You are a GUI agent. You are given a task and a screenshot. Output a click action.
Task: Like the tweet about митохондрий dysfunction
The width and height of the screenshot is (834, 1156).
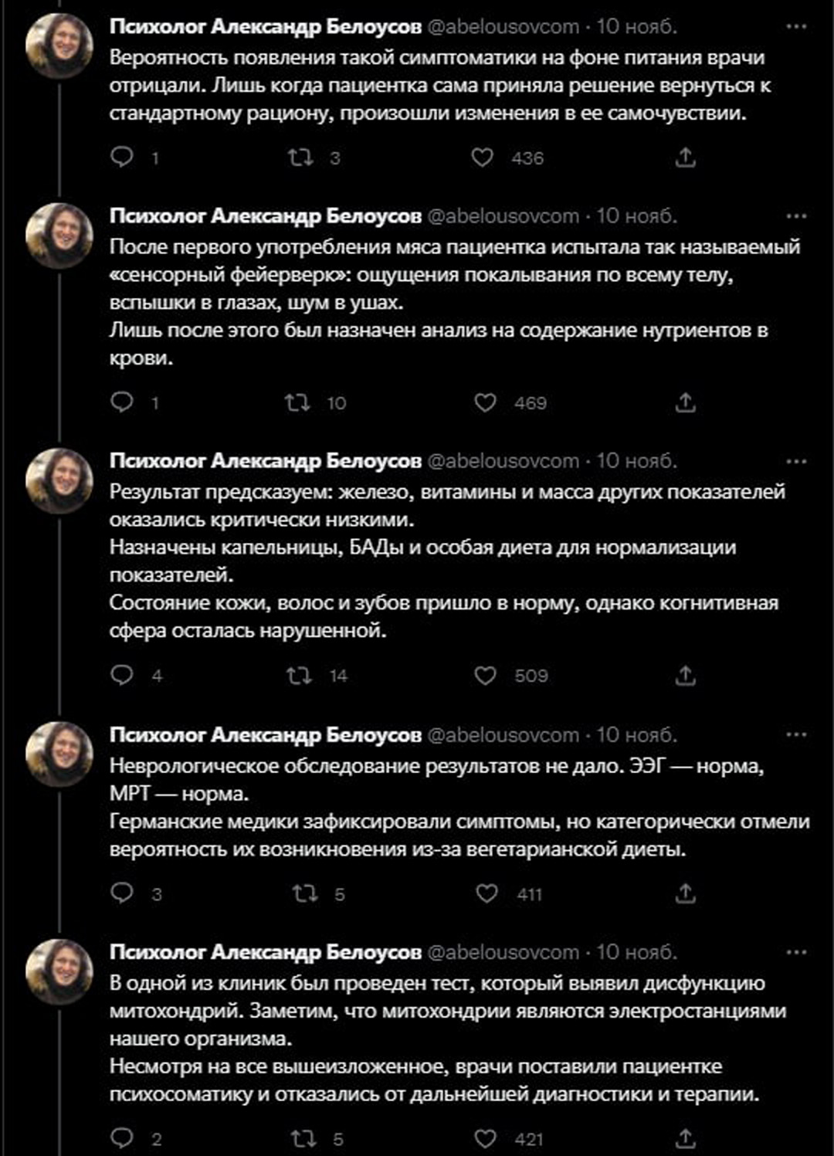tap(485, 1138)
